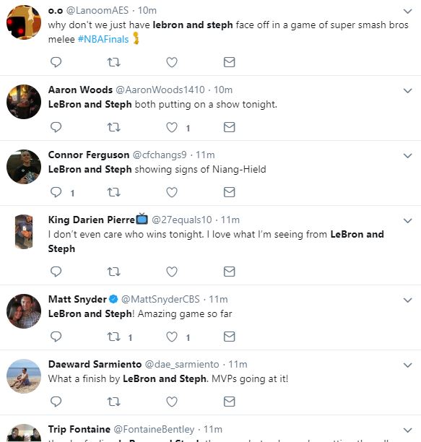Image resolution: width=421 pixels, height=442 pixels.
Task: Open the @MattSnyderCBS profile handle
Action: pos(160,299)
